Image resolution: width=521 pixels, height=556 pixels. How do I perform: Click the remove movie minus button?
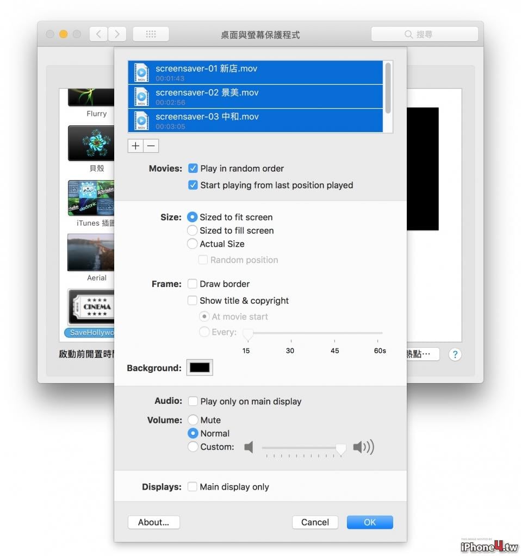[x=151, y=146]
